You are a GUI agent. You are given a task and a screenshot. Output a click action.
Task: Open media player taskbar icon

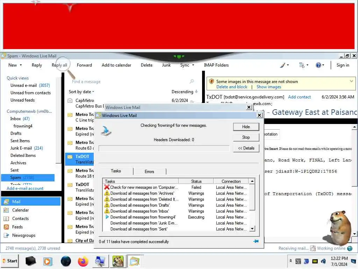click(x=48, y=261)
